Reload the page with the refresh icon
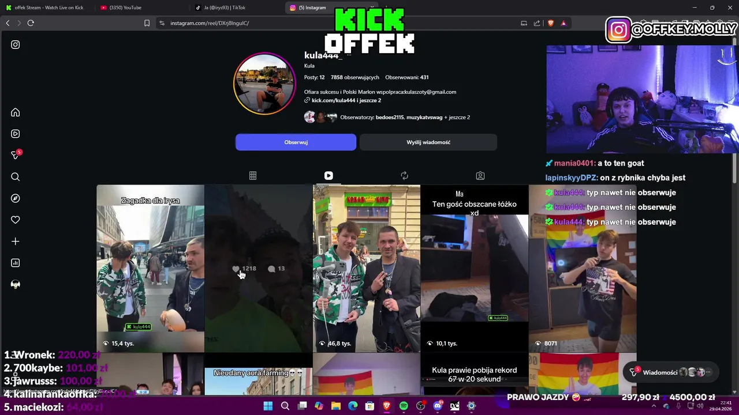Screen dimensions: 739x415 click(x=31, y=23)
